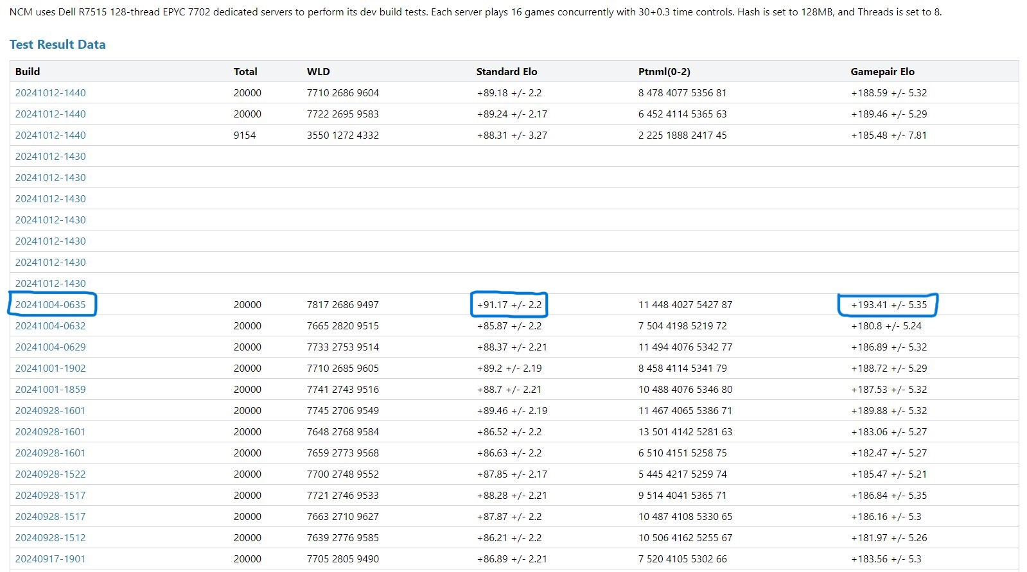The image size is (1027, 572).
Task: Select Standard Elo +86.89 +/- 2.21
Action: pos(512,559)
